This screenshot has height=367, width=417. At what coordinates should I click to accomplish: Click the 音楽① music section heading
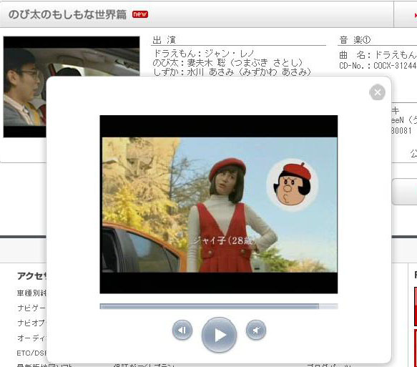[x=355, y=40]
